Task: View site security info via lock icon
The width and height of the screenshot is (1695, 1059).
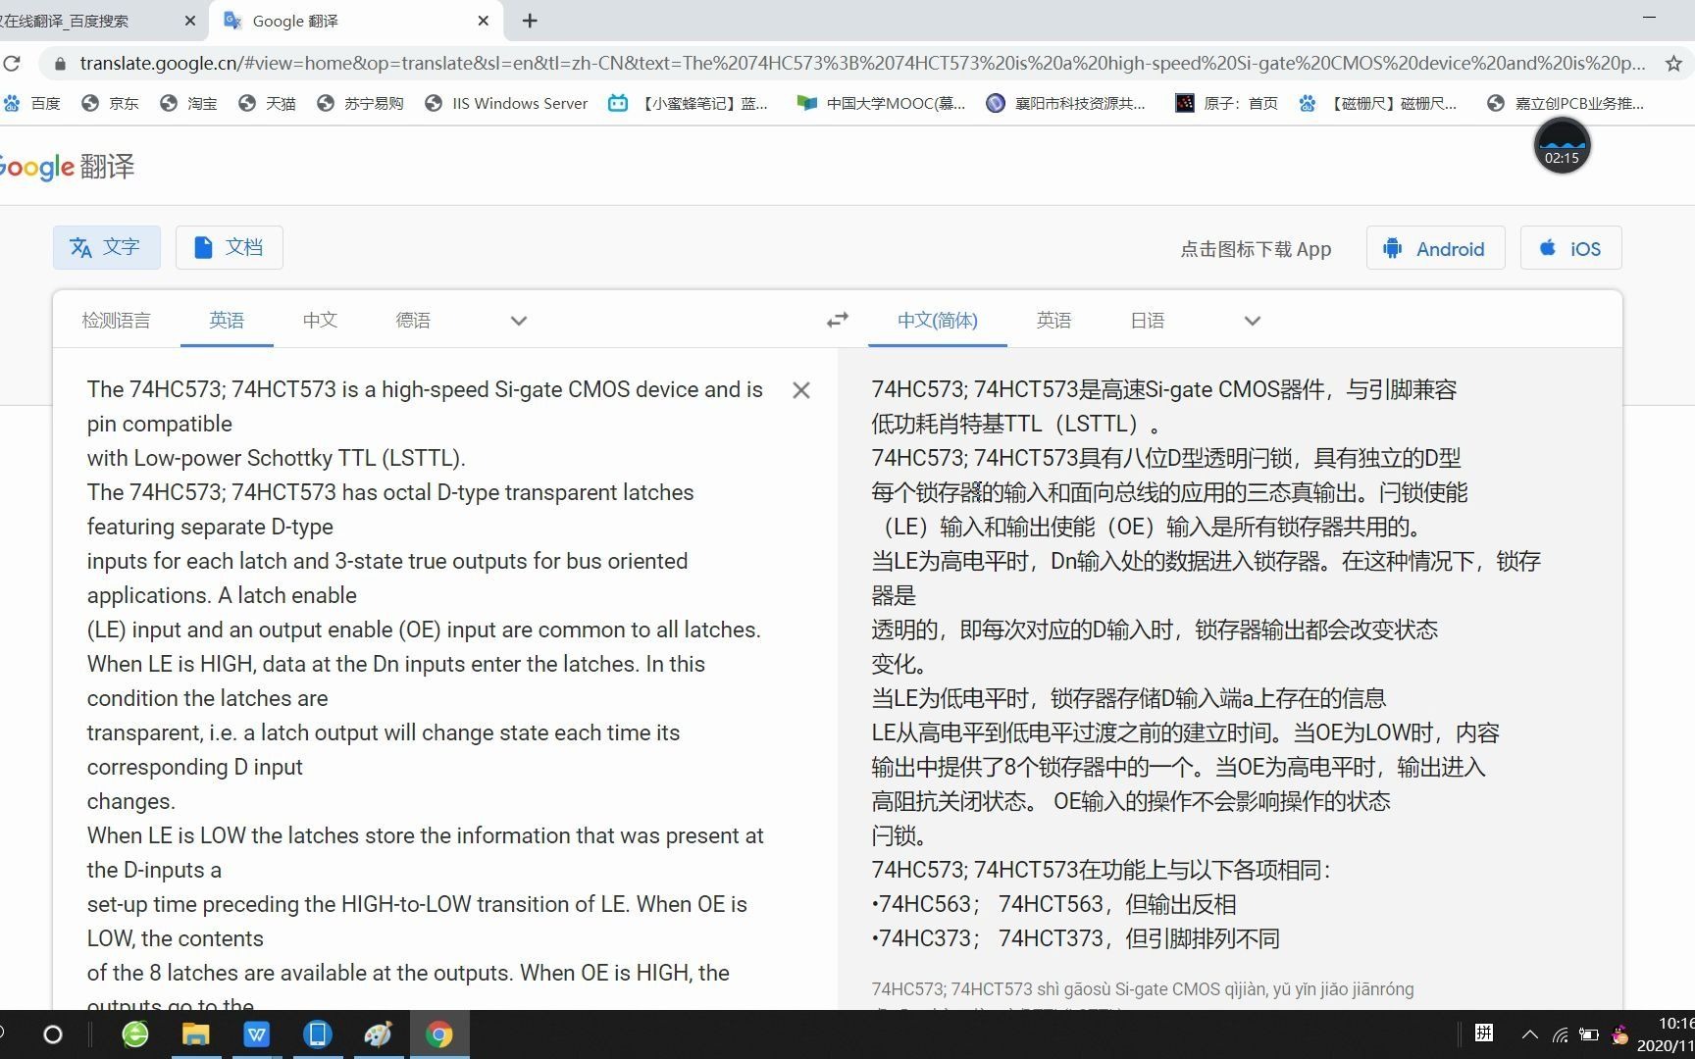Action: 61,63
